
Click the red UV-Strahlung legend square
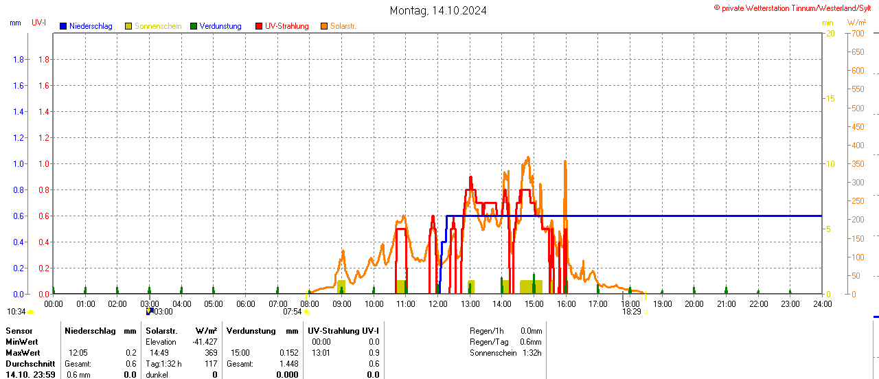[x=259, y=26]
